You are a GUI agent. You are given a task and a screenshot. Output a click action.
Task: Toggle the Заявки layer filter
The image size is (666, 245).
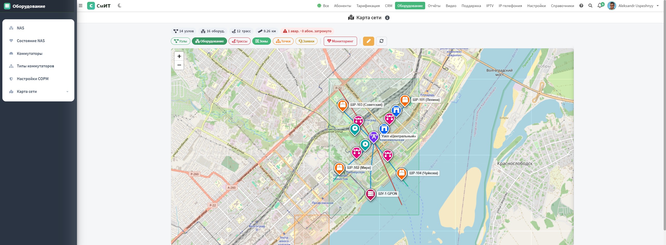(x=306, y=41)
